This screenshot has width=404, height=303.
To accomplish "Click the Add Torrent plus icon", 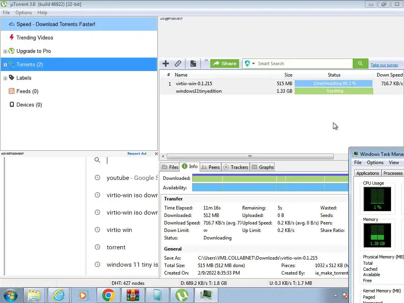I will pyautogui.click(x=166, y=64).
